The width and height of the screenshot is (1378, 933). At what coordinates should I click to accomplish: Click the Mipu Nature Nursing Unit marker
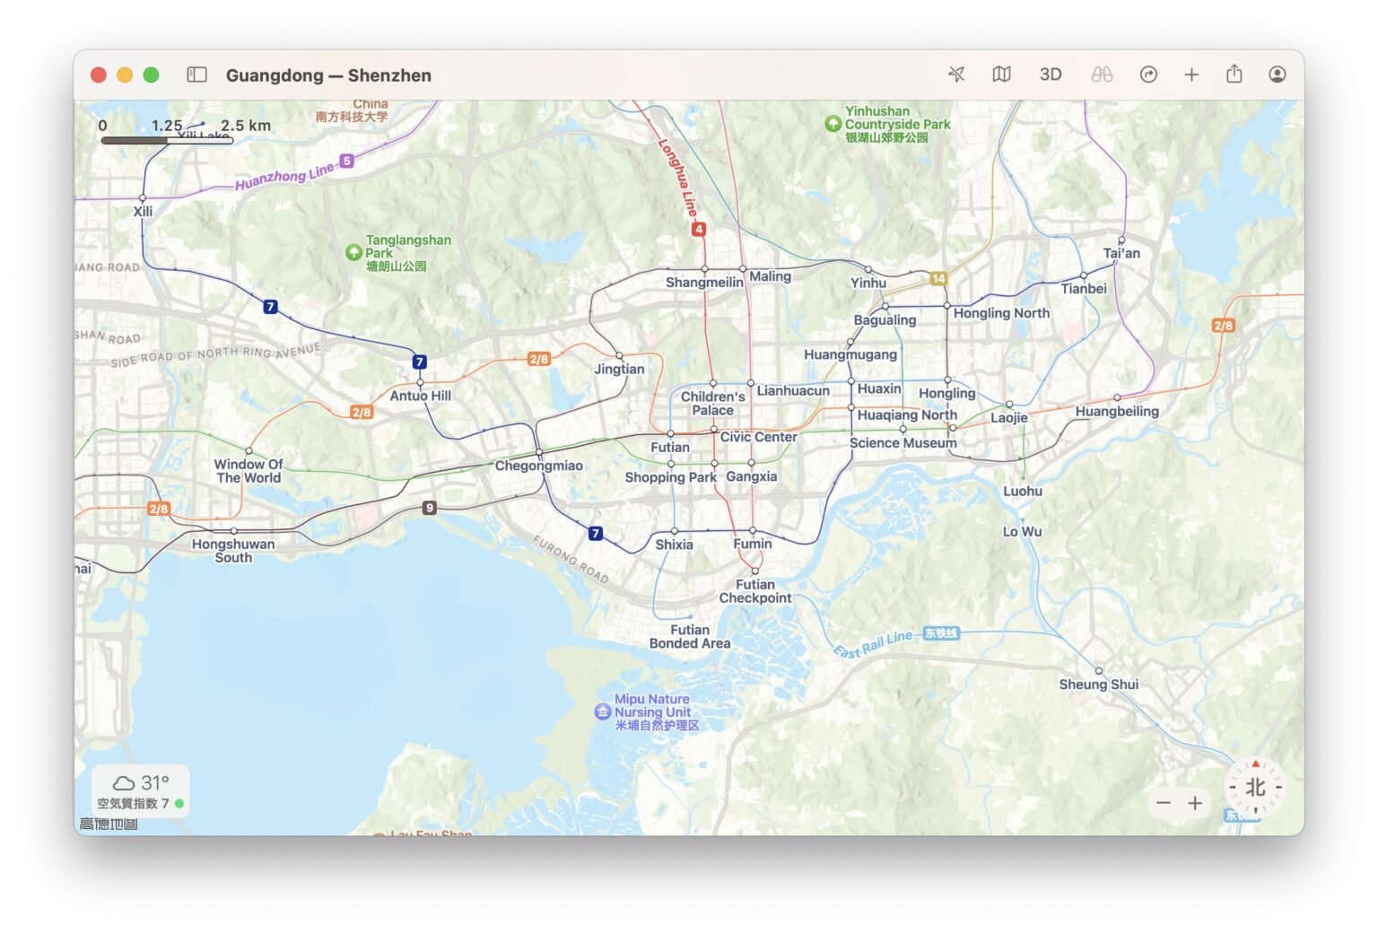point(604,712)
